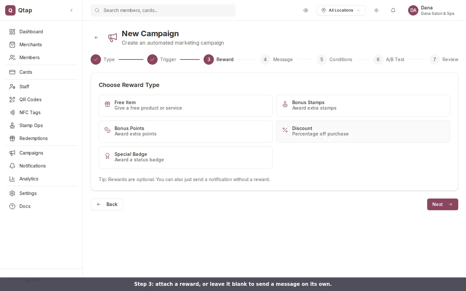
Task: Go to Settings in the sidebar
Action: click(41, 193)
